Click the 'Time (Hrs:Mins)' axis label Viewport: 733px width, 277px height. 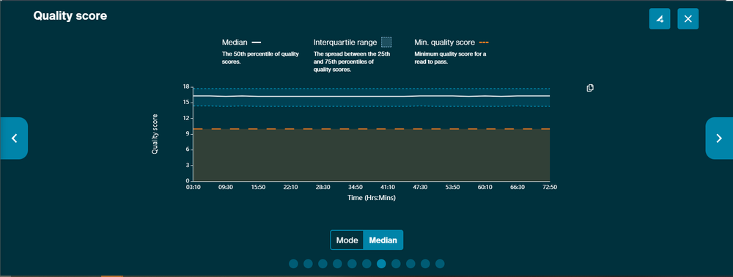pyautogui.click(x=372, y=198)
